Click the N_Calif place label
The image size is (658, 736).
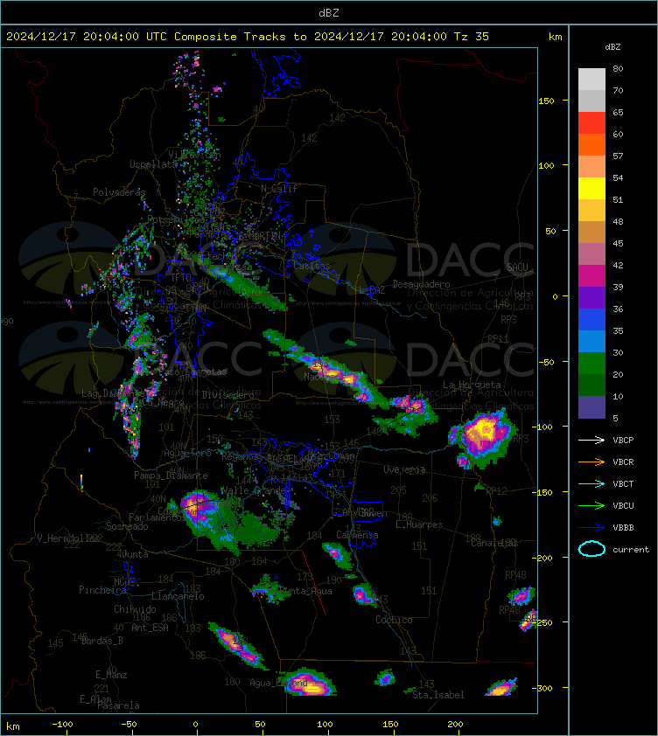(x=279, y=189)
